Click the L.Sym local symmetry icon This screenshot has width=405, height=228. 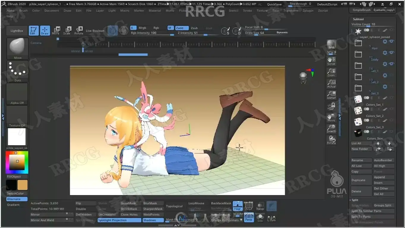[271, 218]
